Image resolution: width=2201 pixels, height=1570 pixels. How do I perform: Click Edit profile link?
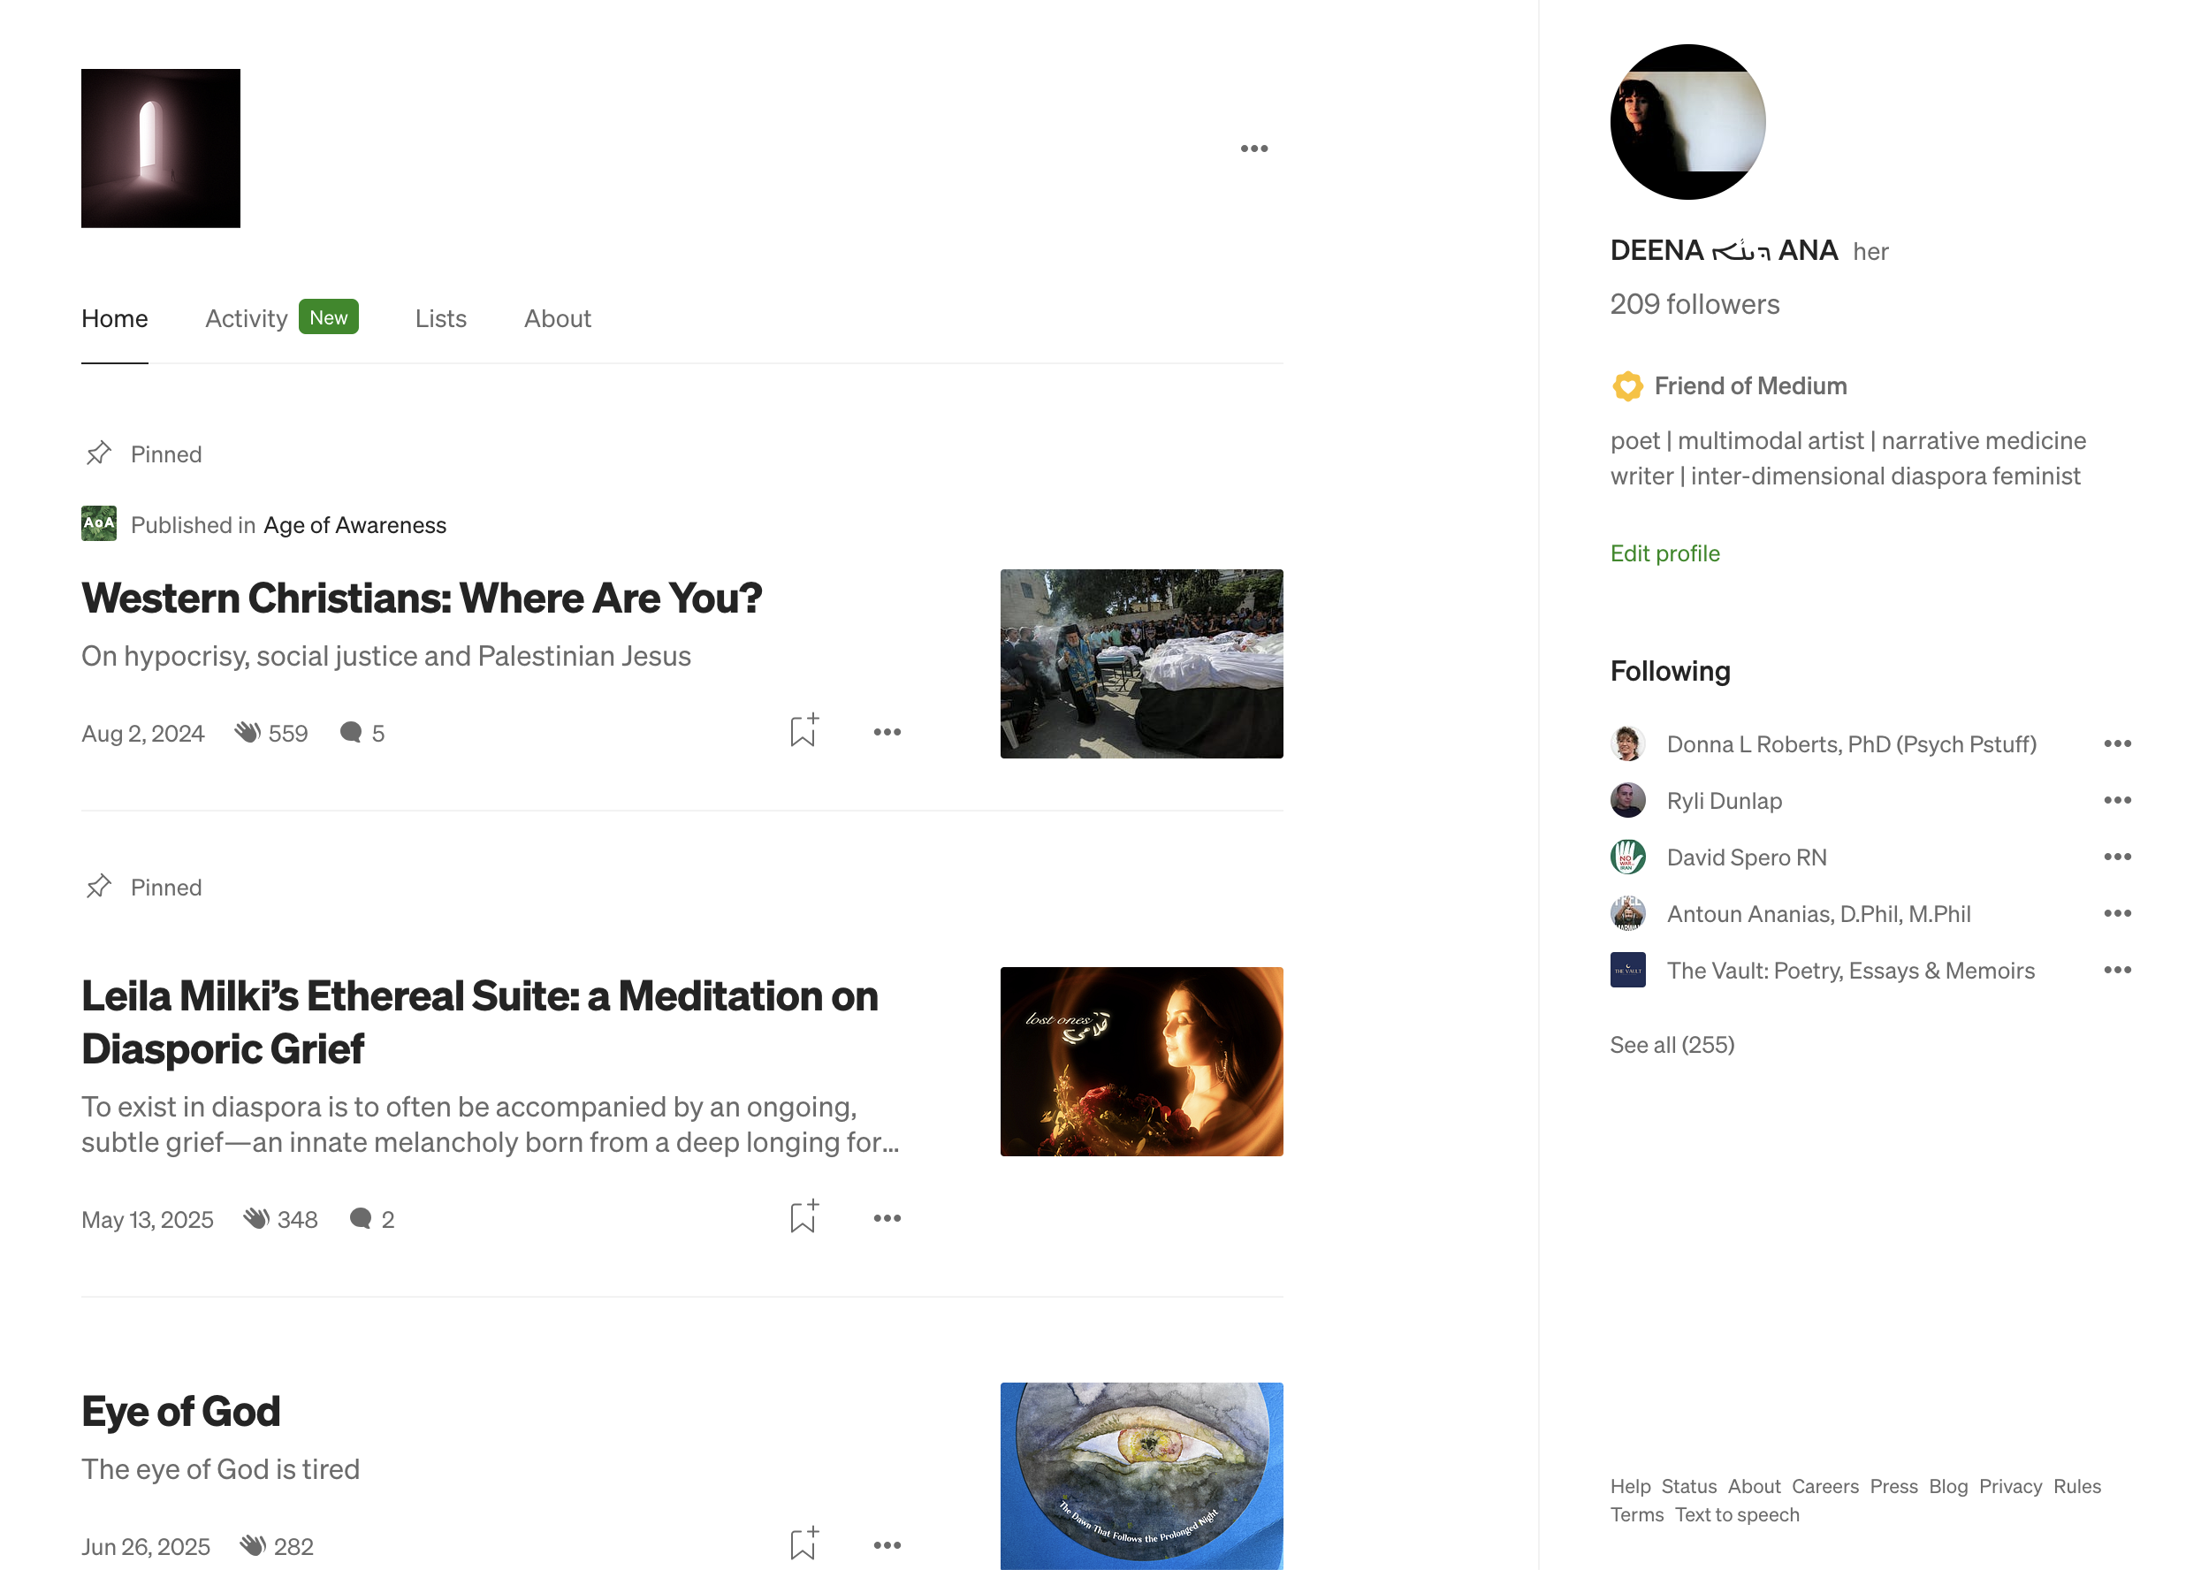(x=1664, y=553)
